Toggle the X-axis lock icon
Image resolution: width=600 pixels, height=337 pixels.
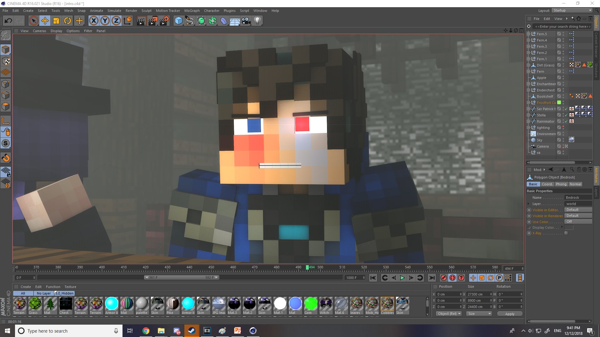[93, 21]
